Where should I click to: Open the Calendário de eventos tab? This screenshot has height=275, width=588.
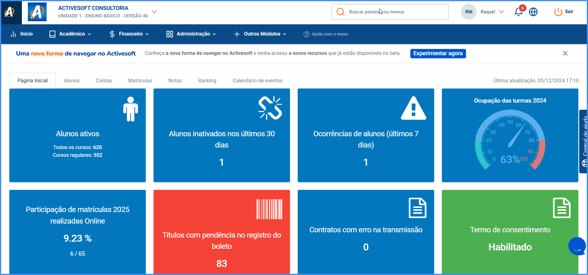click(258, 80)
